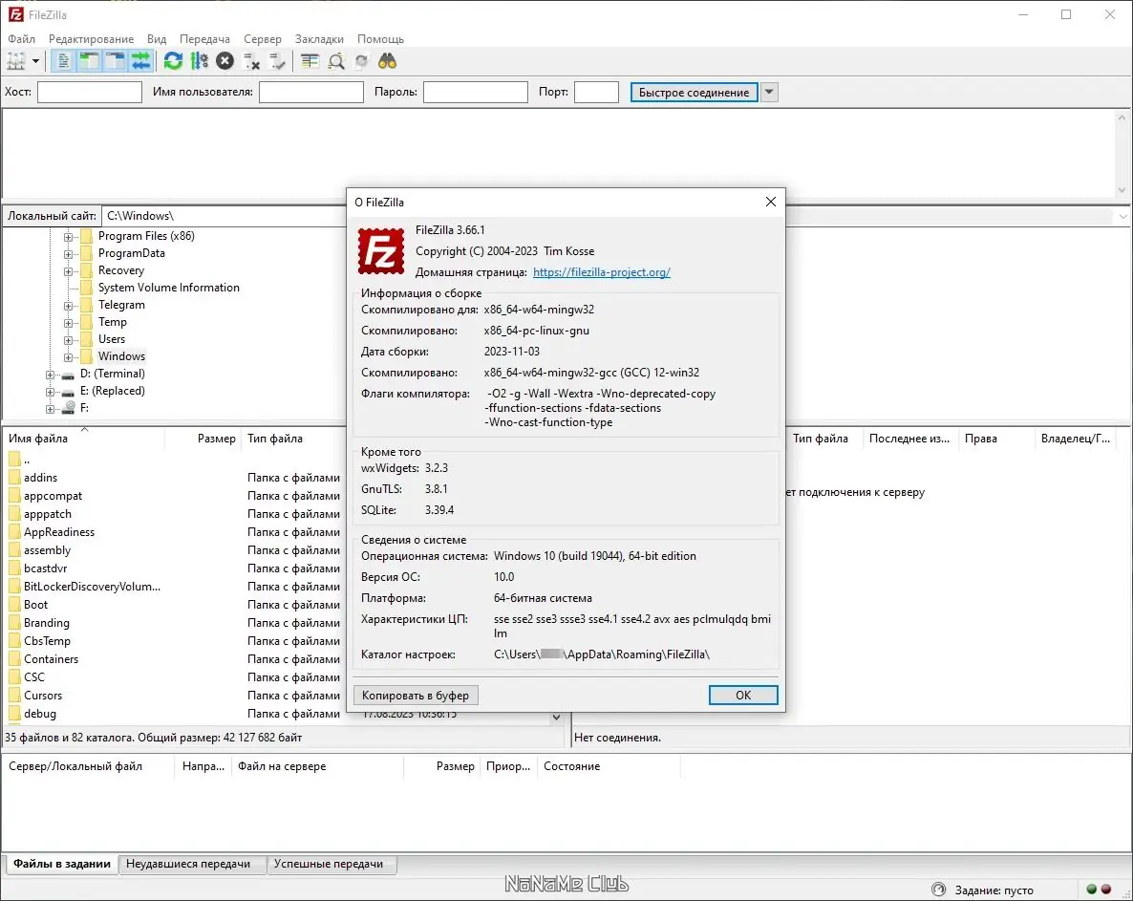This screenshot has height=901, width=1133.
Task: Expand E: (Replaced) drive node
Action: click(x=50, y=393)
